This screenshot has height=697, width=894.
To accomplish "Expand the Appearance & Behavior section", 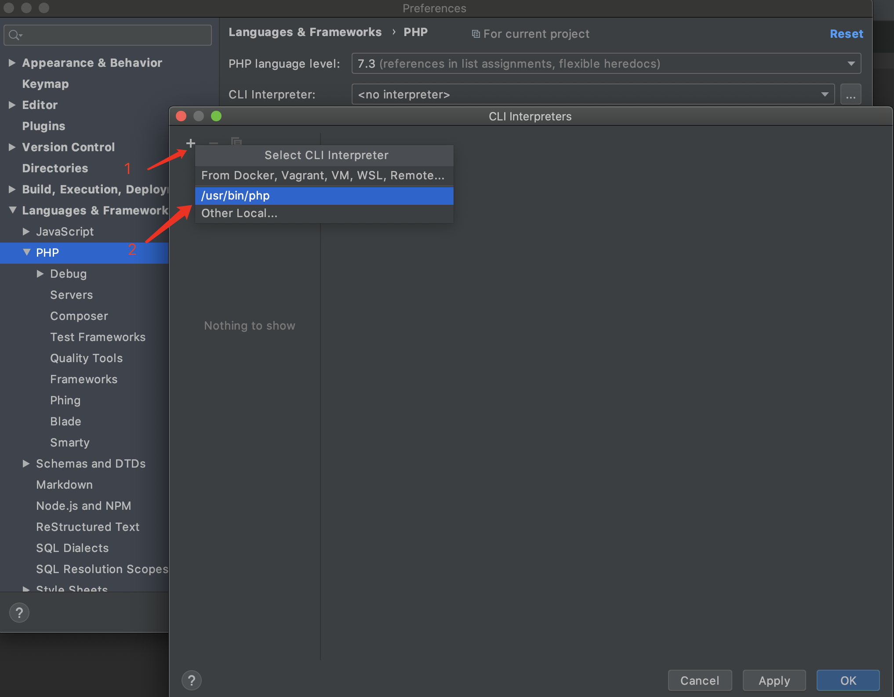I will pos(12,63).
